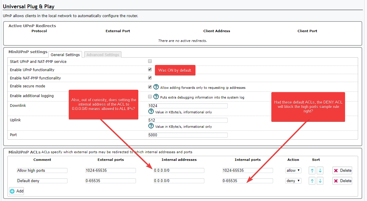The image size is (367, 201).
Task: Move the Default deny rule up
Action: click(312, 181)
